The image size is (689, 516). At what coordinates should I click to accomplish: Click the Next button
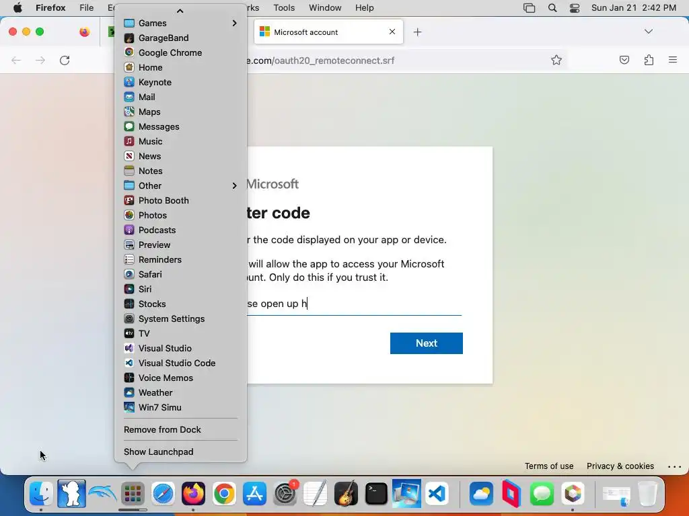426,343
